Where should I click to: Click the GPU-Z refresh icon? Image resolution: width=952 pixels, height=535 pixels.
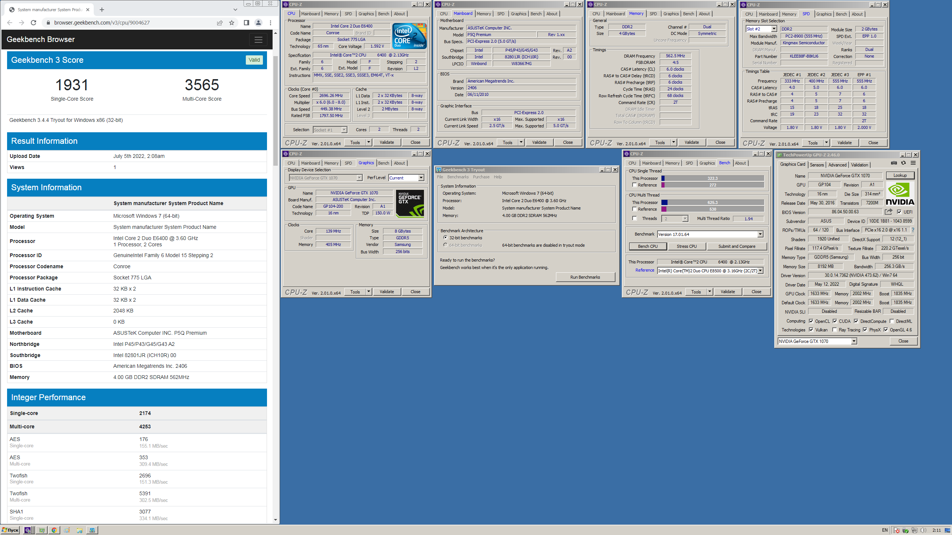pos(903,163)
